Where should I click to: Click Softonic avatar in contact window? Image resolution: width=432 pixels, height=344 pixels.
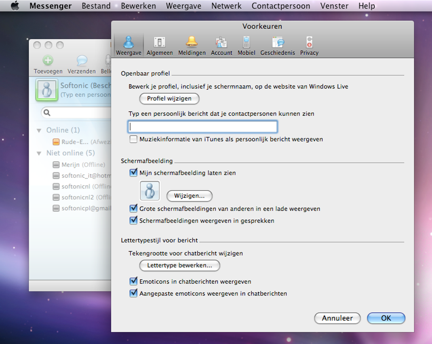pyautogui.click(x=47, y=90)
